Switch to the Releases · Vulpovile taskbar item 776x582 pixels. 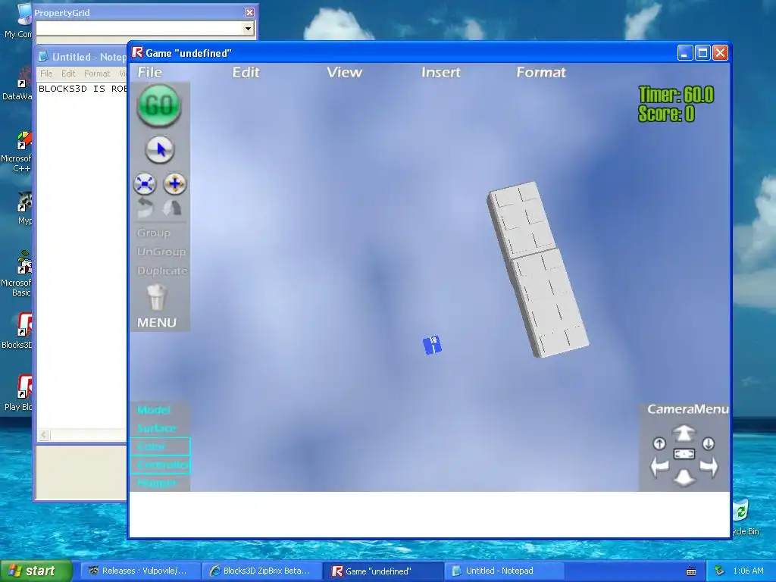(140, 571)
